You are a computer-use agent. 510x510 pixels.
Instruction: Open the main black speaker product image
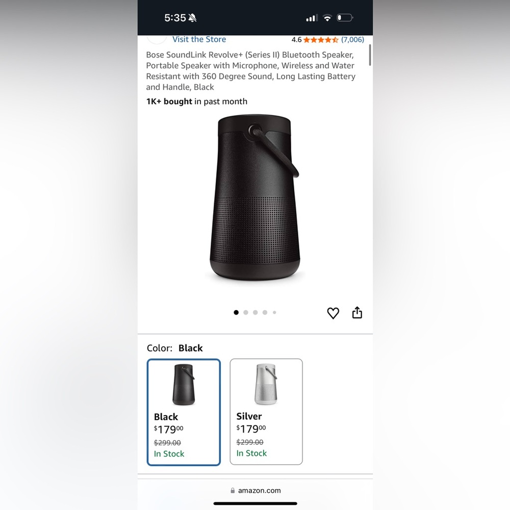coord(254,197)
